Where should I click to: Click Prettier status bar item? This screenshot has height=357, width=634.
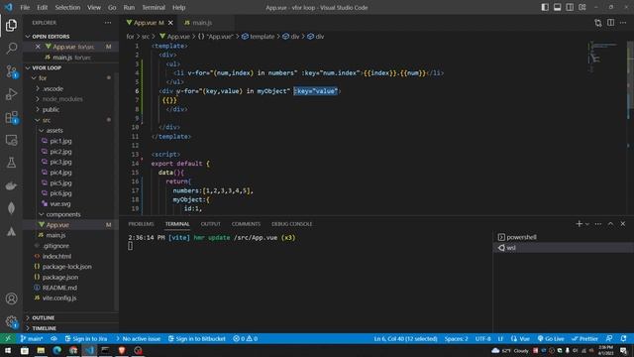click(584, 339)
